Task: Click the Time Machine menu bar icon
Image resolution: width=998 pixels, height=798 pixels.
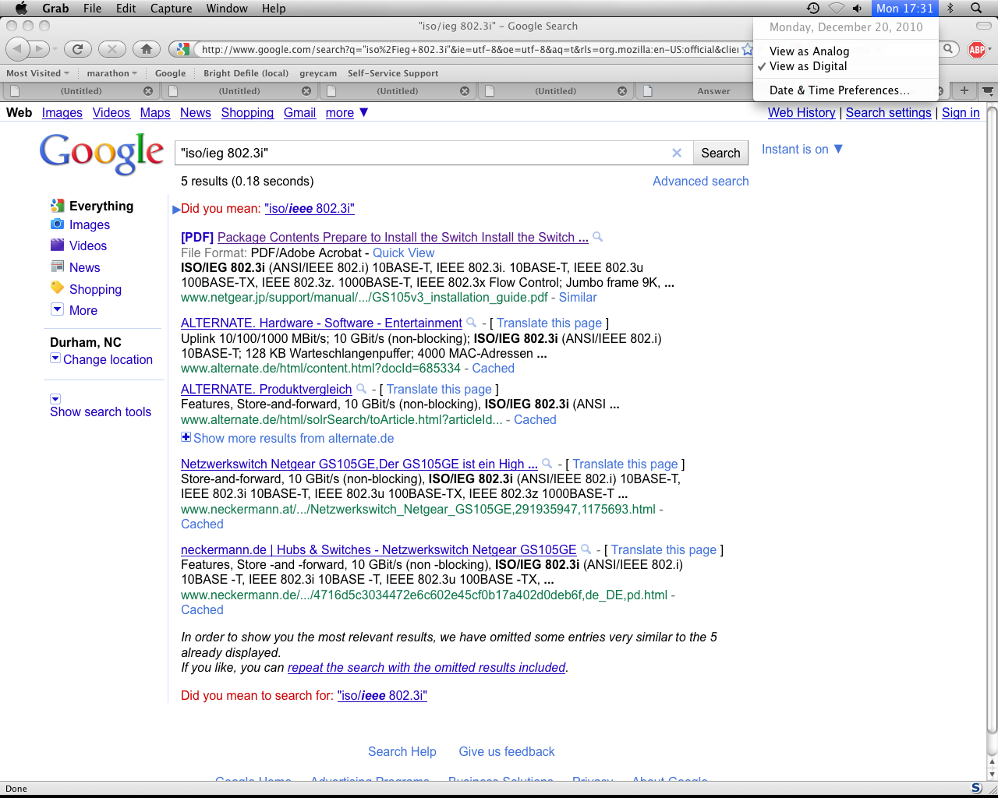Action: click(812, 8)
